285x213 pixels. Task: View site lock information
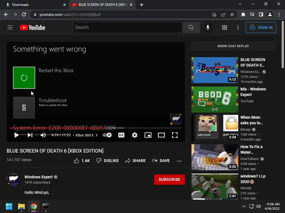pos(35,14)
